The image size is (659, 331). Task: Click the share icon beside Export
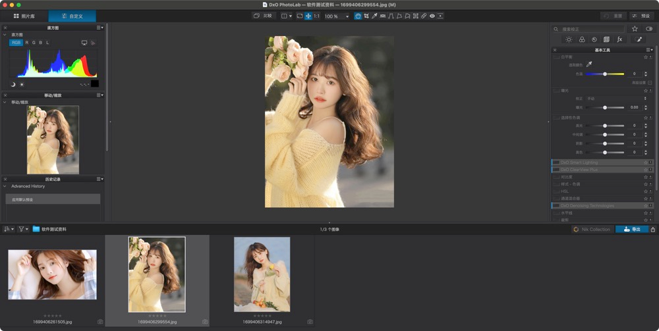(652, 230)
